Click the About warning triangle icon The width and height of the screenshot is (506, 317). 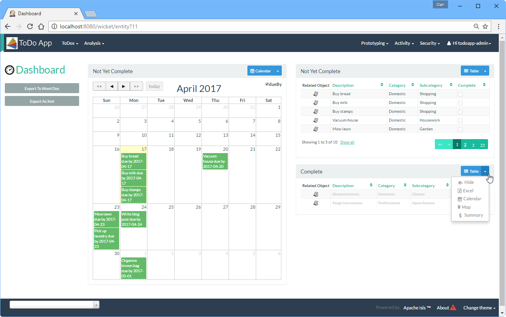[453, 308]
